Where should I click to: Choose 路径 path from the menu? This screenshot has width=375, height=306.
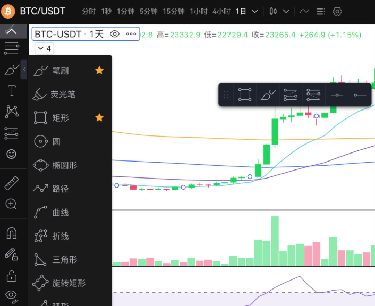pyautogui.click(x=70, y=189)
